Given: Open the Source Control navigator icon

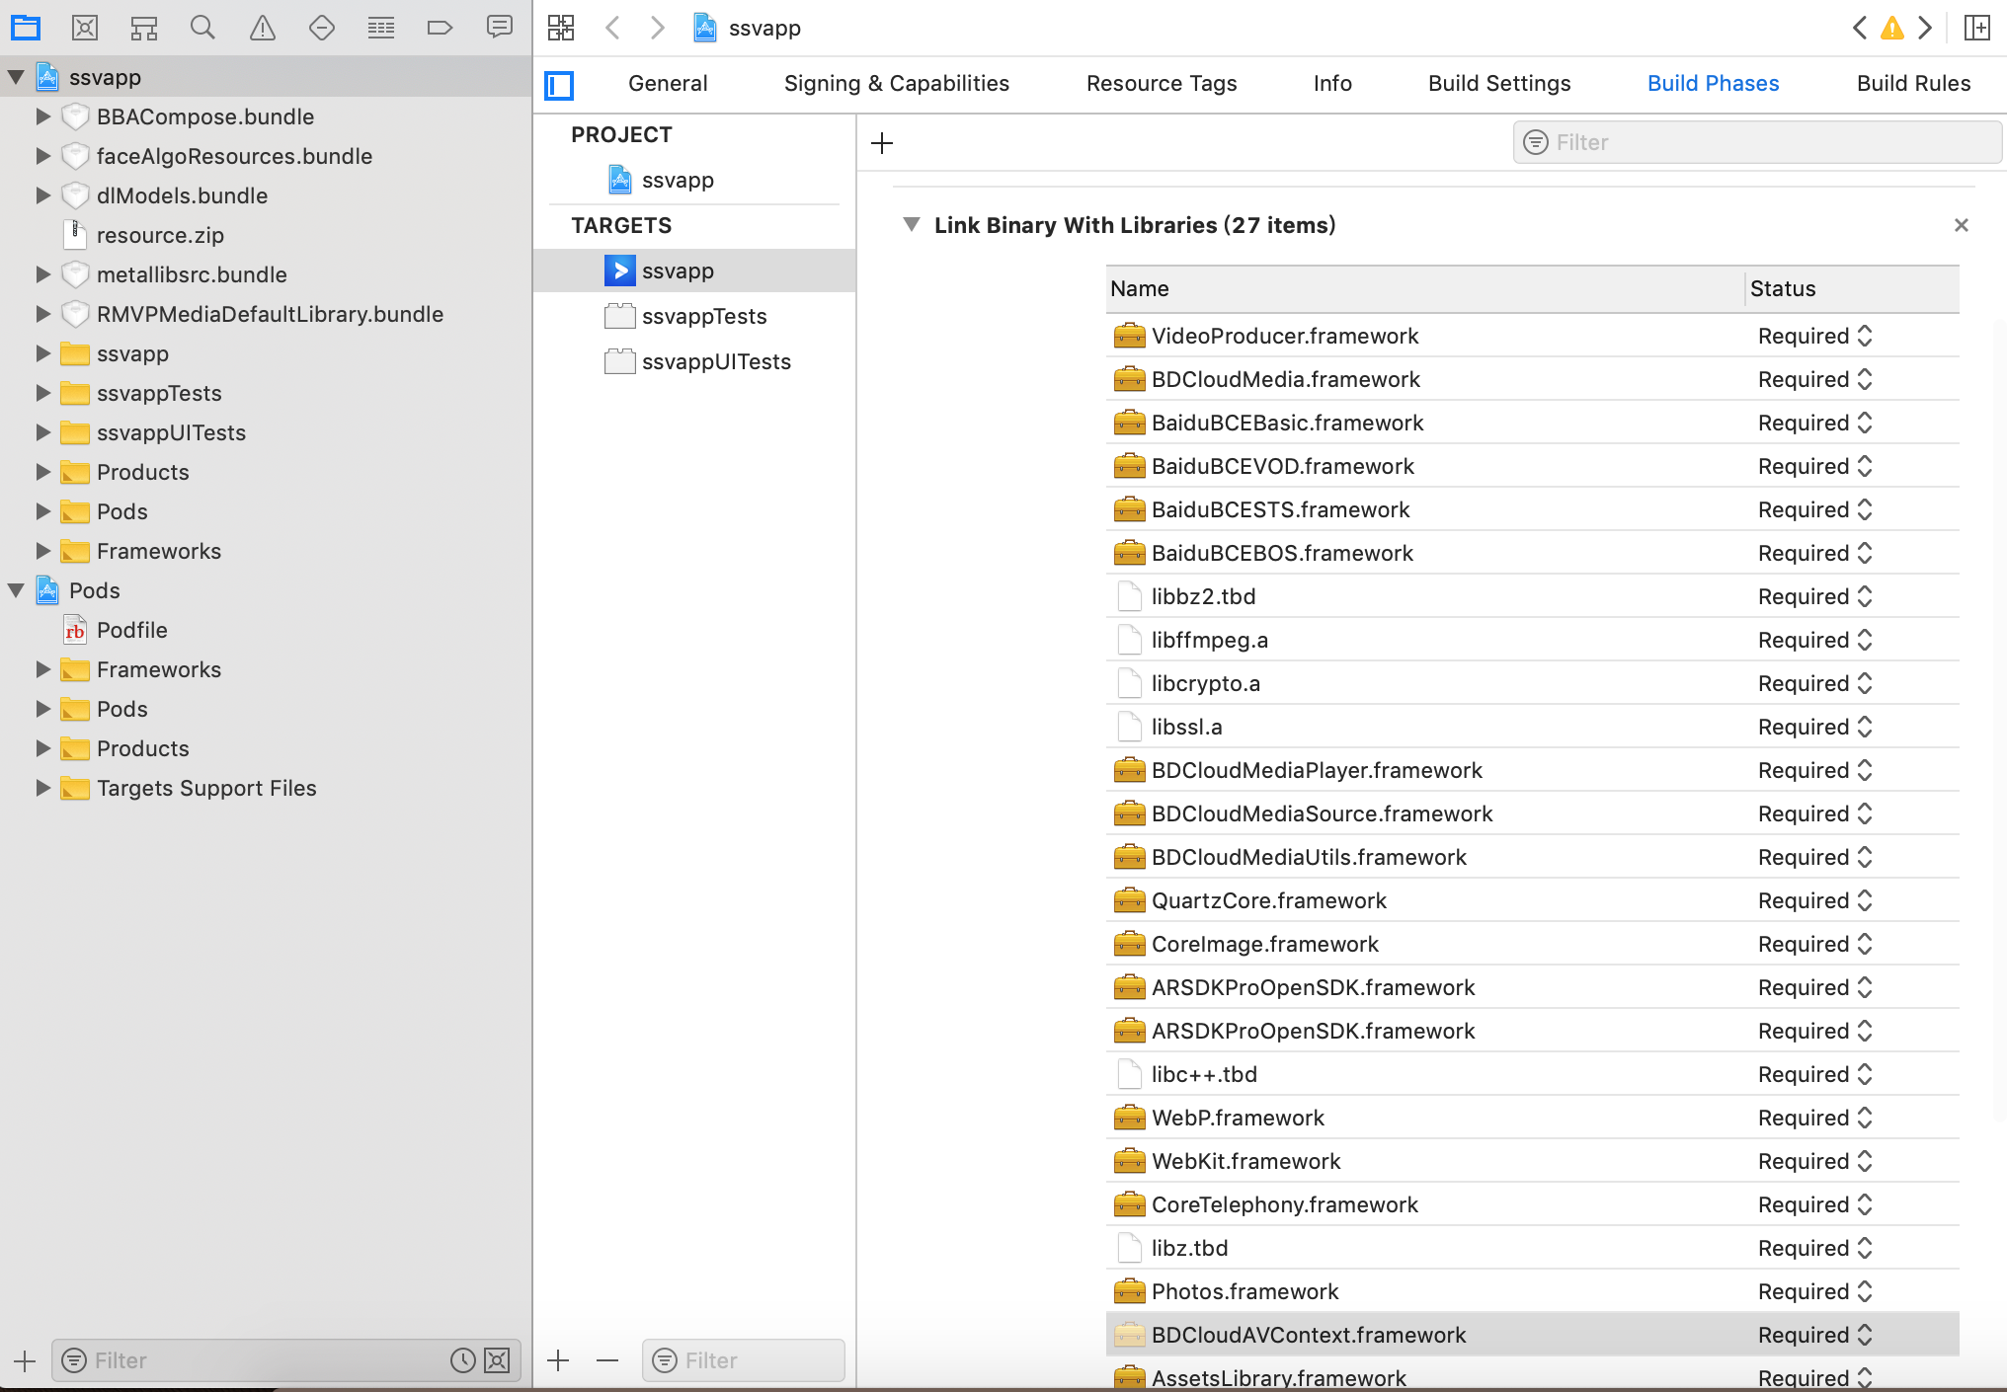Looking at the screenshot, I should pos(85,28).
